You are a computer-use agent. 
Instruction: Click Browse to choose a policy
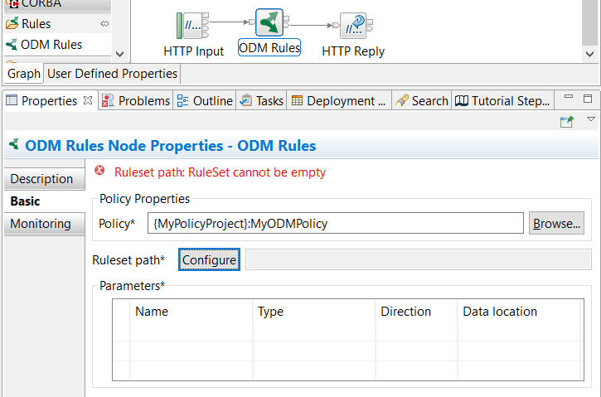(556, 223)
